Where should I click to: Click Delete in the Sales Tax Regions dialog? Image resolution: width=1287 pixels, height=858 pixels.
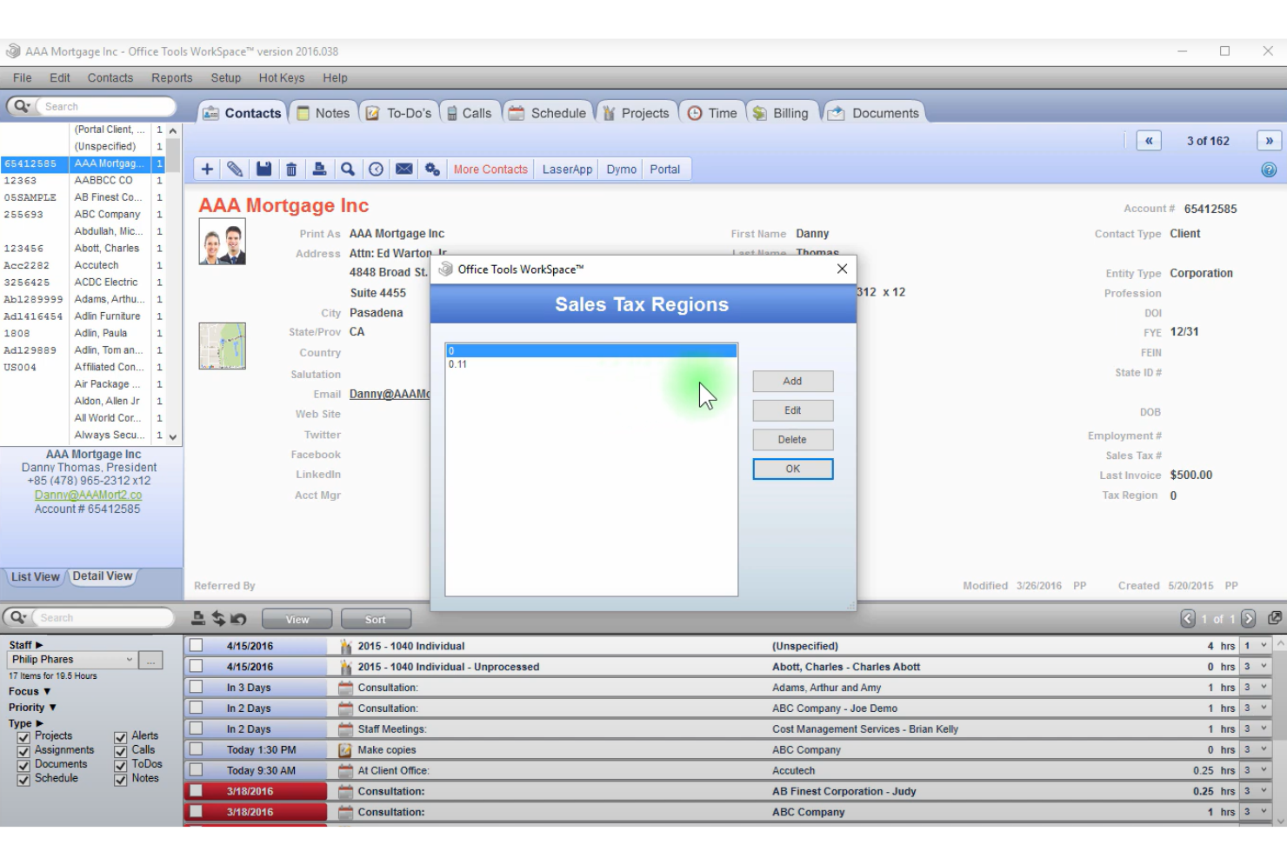[792, 440]
